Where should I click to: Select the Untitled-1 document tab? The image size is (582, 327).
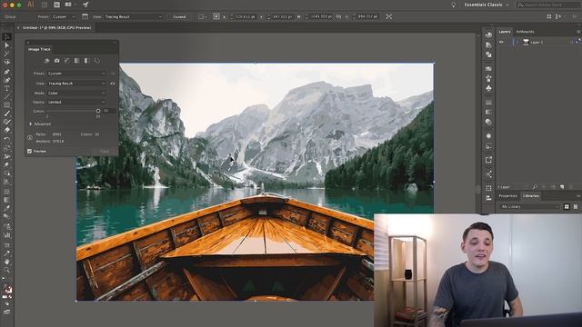[56, 28]
